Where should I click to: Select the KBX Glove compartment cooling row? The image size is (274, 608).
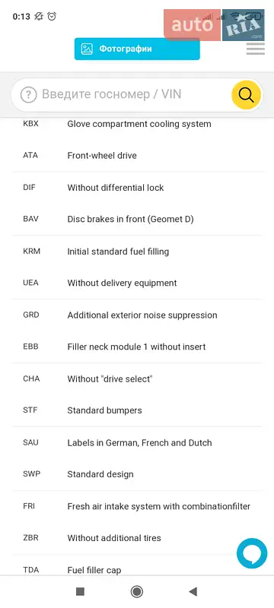(137, 124)
